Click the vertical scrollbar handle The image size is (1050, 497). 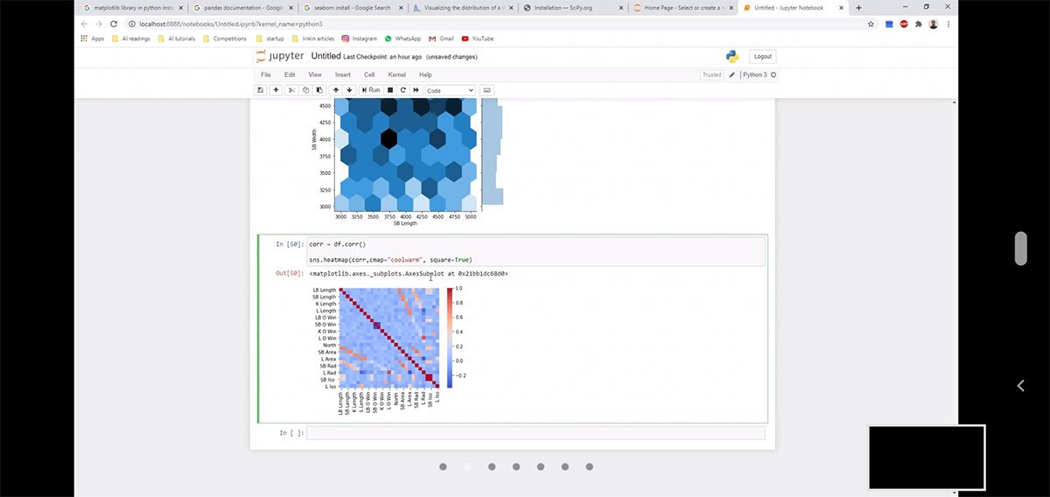(1020, 248)
